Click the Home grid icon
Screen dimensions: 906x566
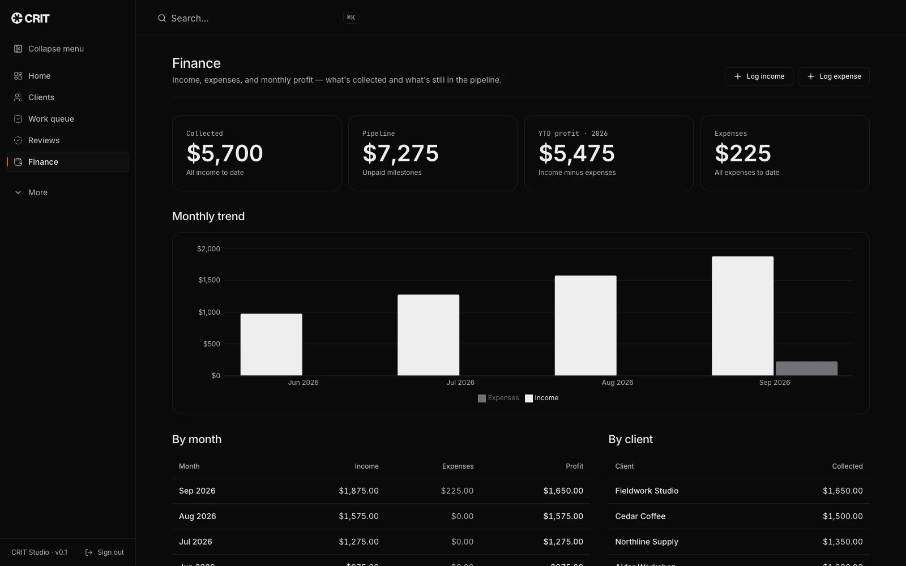[x=18, y=76]
